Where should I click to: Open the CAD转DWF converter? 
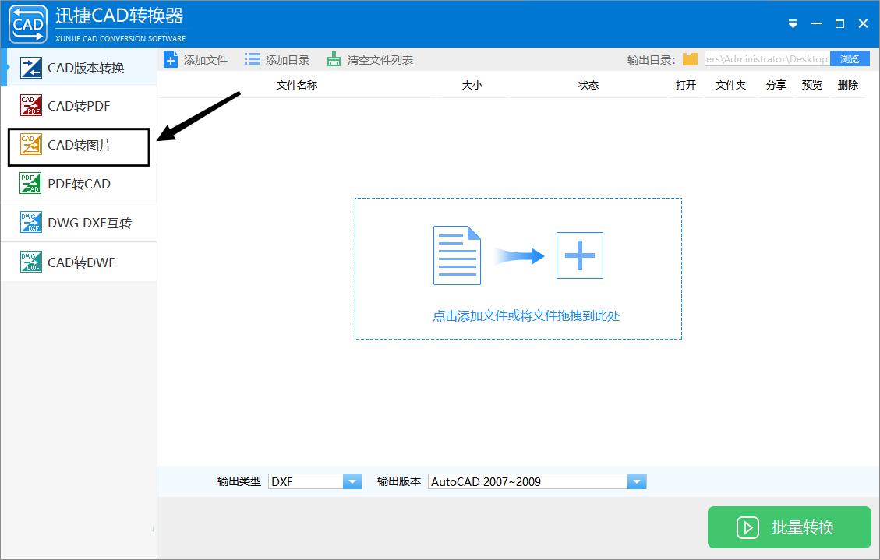click(33, 262)
